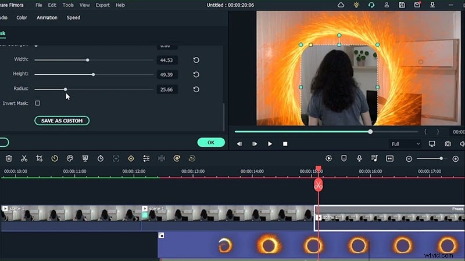Click the Delete trash icon in timeline toolbar

click(x=9, y=158)
